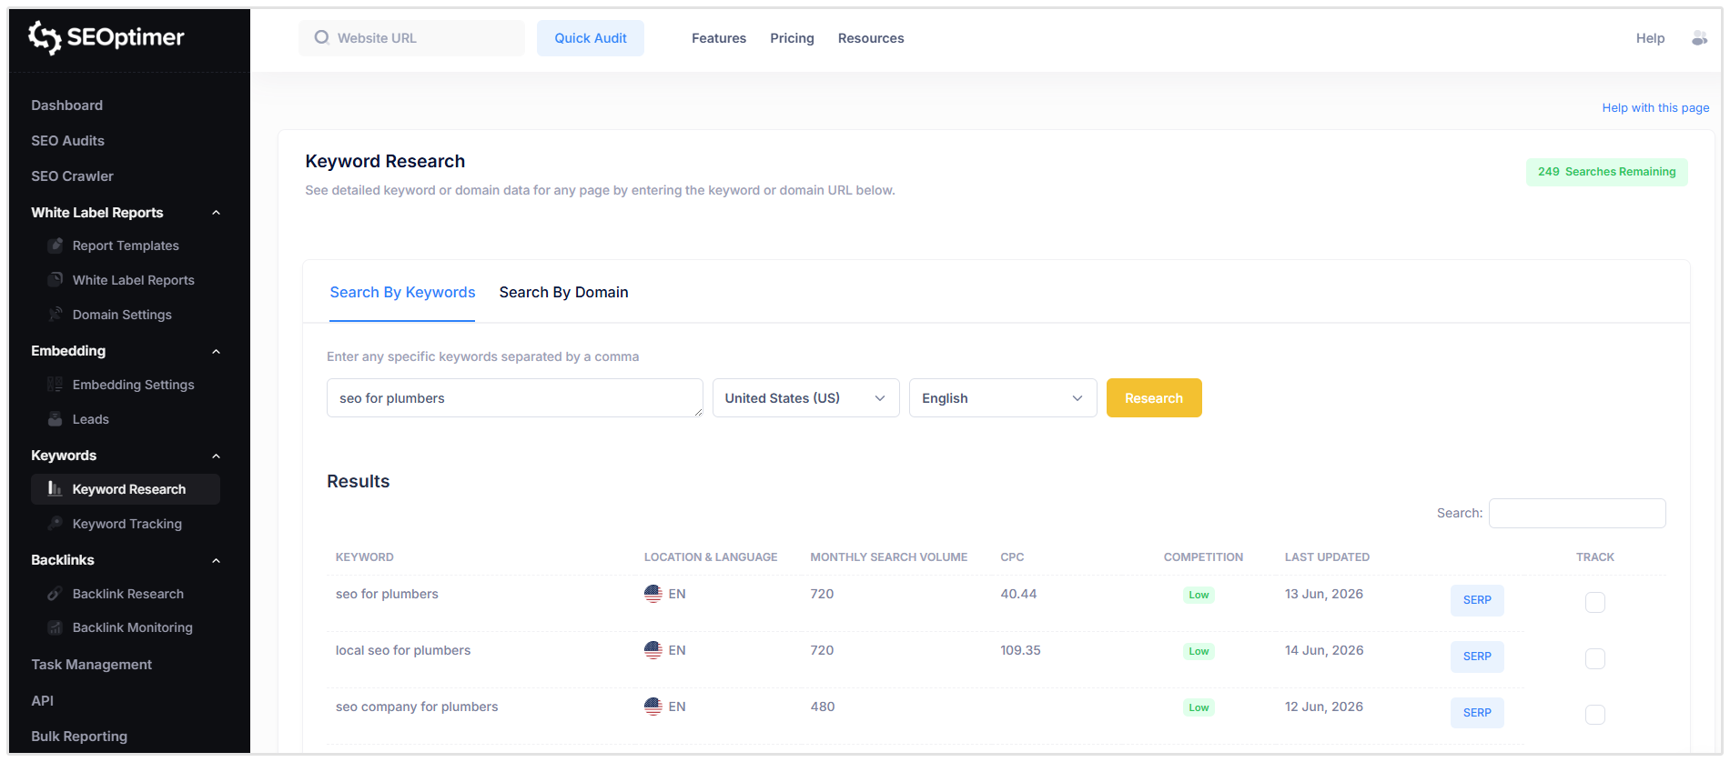This screenshot has height=762, width=1730.
Task: Collapse the Keywords section chevron
Action: pos(216,456)
